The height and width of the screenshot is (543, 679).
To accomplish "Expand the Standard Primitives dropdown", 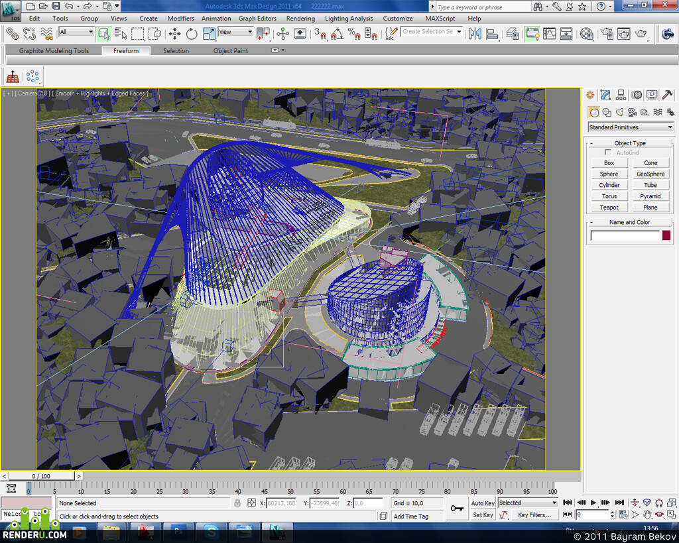I will point(630,127).
